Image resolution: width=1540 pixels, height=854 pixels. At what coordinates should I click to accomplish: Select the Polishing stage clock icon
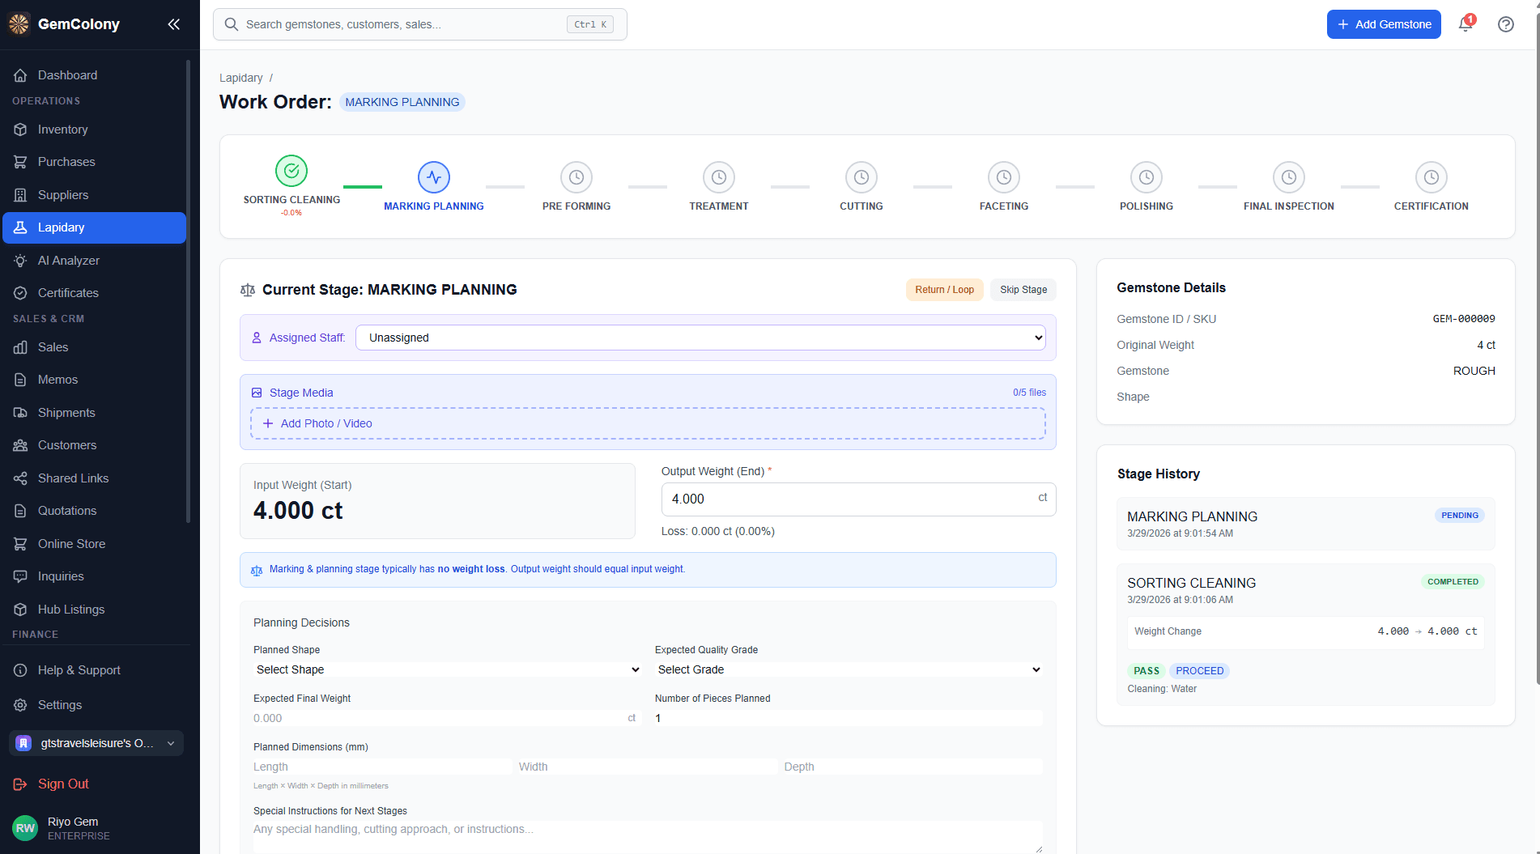click(1146, 177)
